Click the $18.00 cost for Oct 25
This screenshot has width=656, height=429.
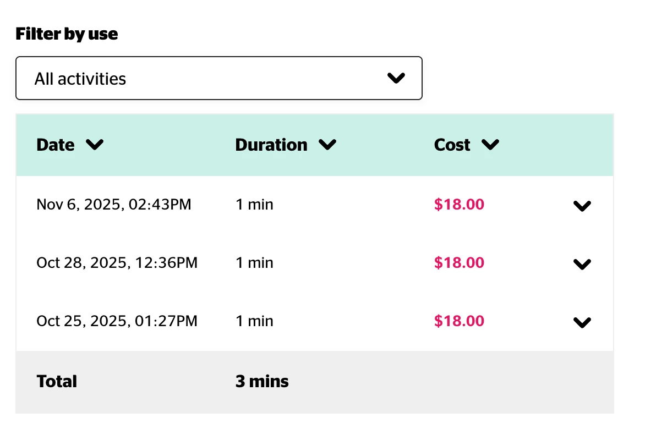(x=459, y=321)
